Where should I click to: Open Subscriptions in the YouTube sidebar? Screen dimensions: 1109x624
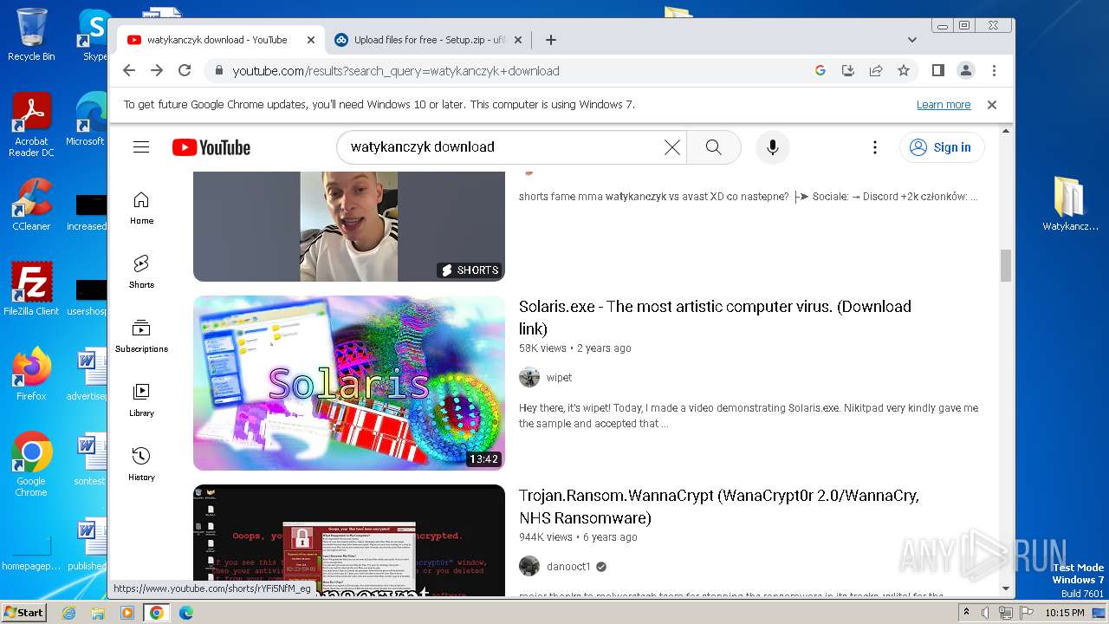click(x=141, y=336)
